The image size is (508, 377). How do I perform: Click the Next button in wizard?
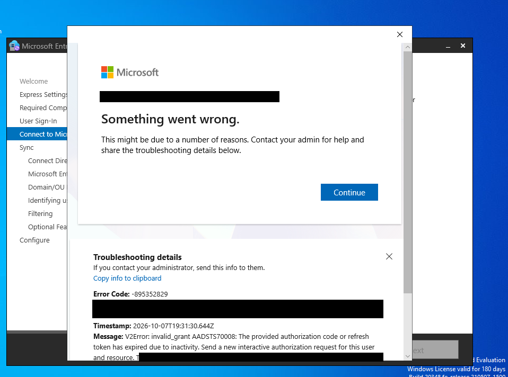435,350
